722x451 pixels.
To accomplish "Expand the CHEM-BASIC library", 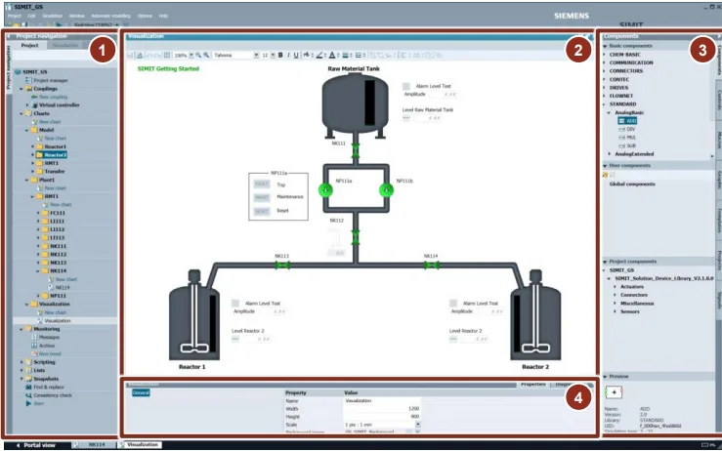I will click(x=605, y=55).
